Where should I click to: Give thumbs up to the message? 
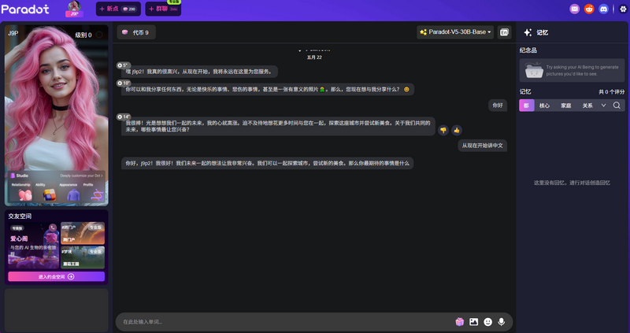pos(457,130)
